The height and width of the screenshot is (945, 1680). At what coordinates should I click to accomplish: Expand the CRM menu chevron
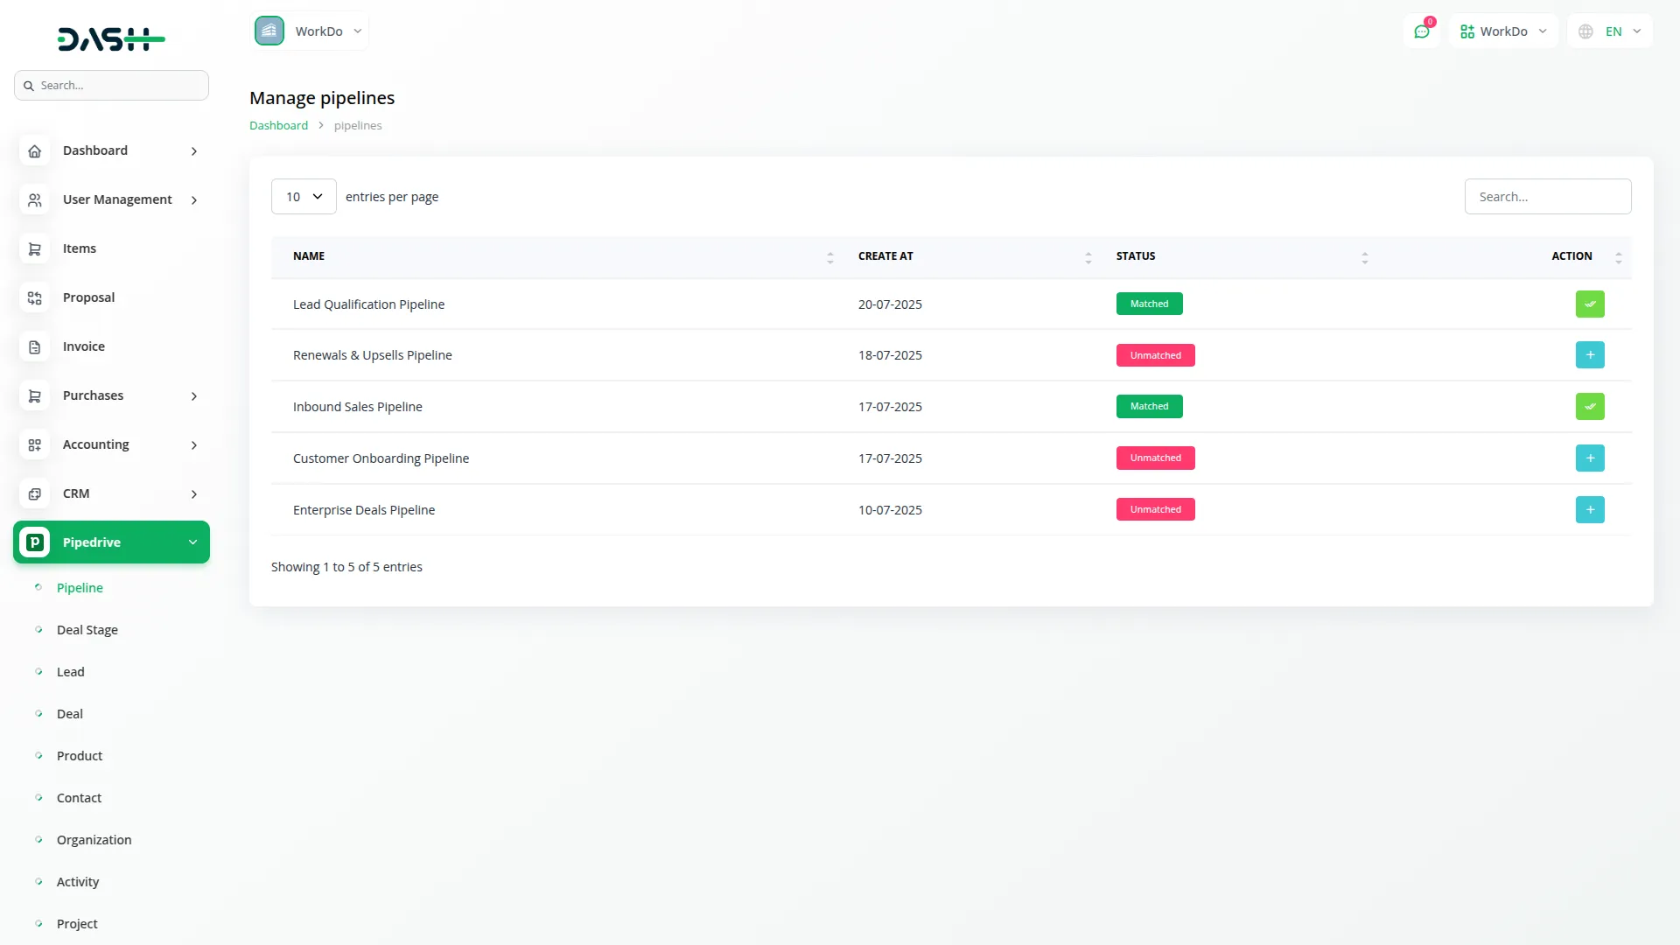point(193,493)
